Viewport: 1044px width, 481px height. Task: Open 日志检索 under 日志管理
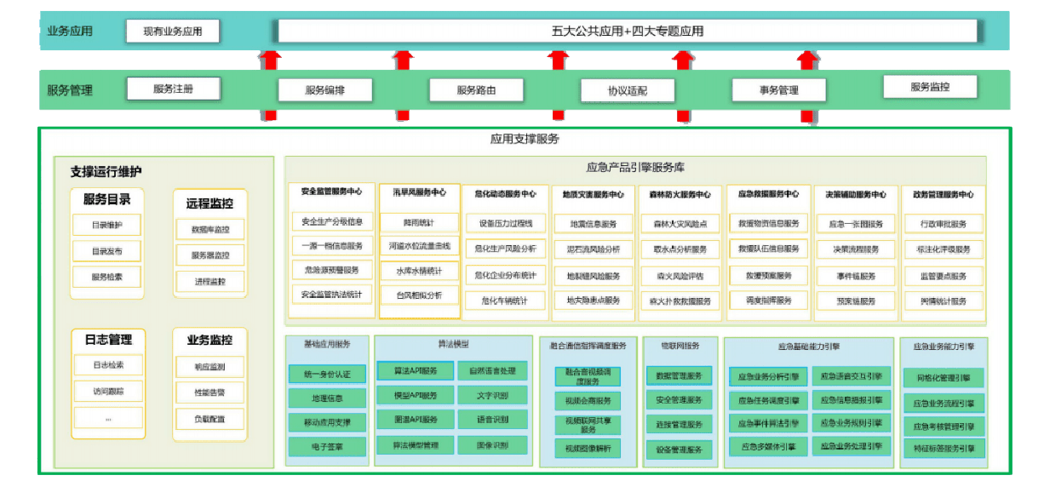108,365
